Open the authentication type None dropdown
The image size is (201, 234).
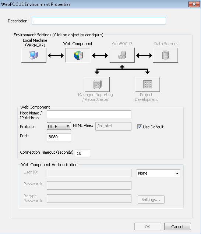pos(158,173)
